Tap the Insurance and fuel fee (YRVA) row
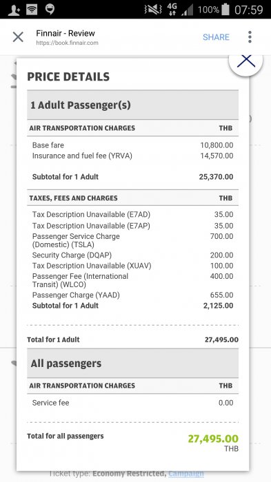 tap(132, 156)
